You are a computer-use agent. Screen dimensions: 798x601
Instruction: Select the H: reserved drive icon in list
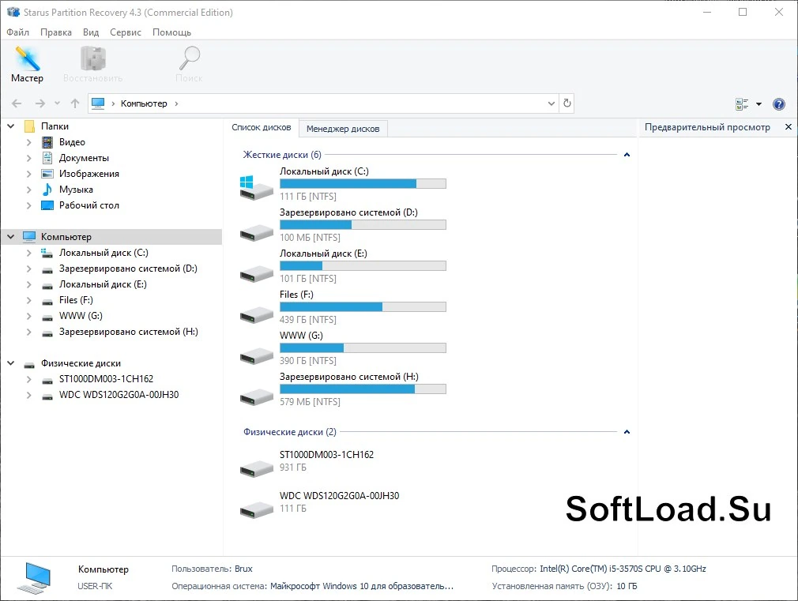pos(257,396)
